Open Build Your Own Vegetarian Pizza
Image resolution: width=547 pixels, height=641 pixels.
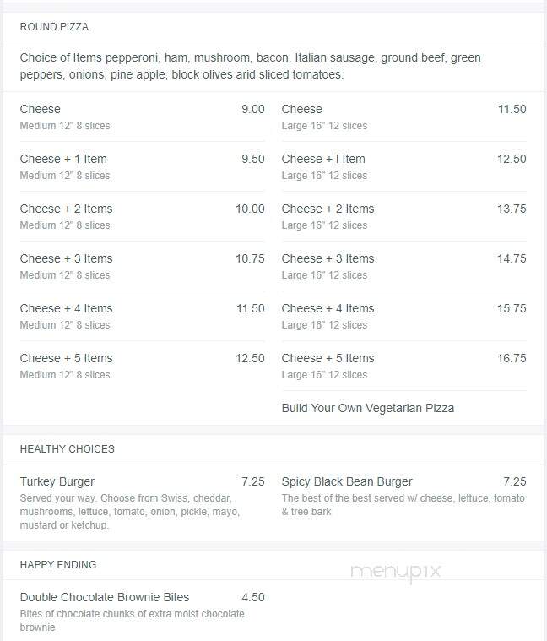click(x=368, y=408)
